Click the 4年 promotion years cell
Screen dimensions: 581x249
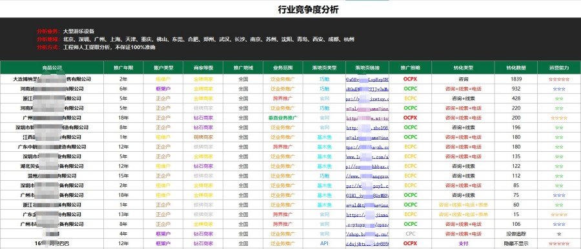(x=123, y=234)
